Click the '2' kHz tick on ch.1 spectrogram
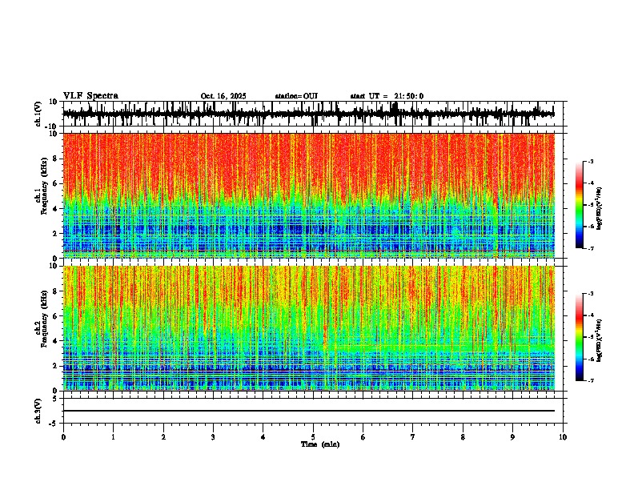Screen dimensions: 634x490 click(x=56, y=233)
